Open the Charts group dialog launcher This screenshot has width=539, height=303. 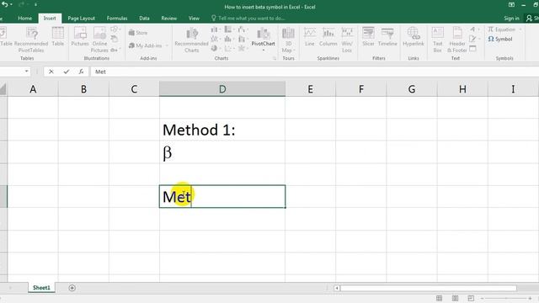275,59
